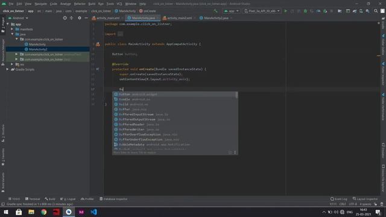
Task: Expand Gradle Scripts node
Action: click(x=8, y=69)
